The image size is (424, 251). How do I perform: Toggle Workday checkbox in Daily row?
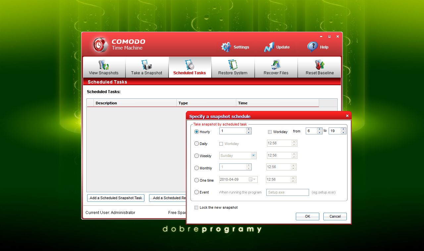(221, 144)
